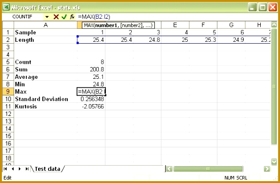The width and height of the screenshot is (280, 183).
Task: Click the Length label cell
Action: coord(46,40)
